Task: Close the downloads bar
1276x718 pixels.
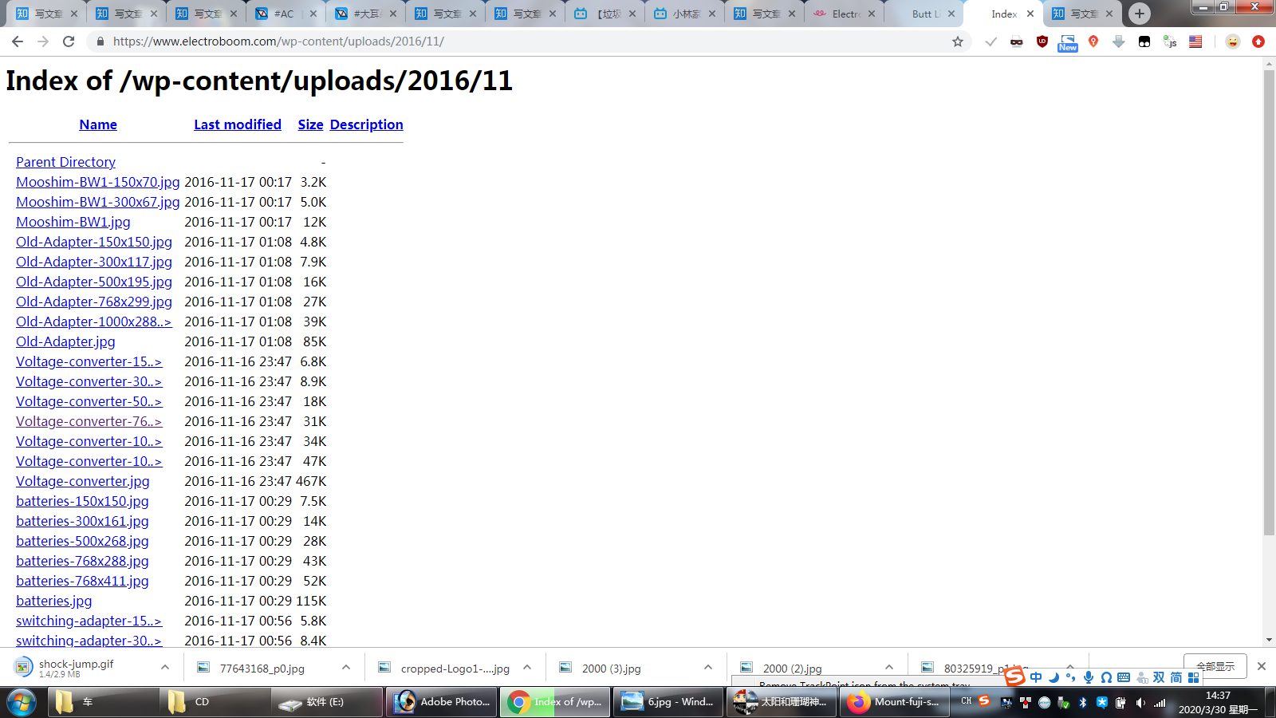Action: pyautogui.click(x=1262, y=666)
